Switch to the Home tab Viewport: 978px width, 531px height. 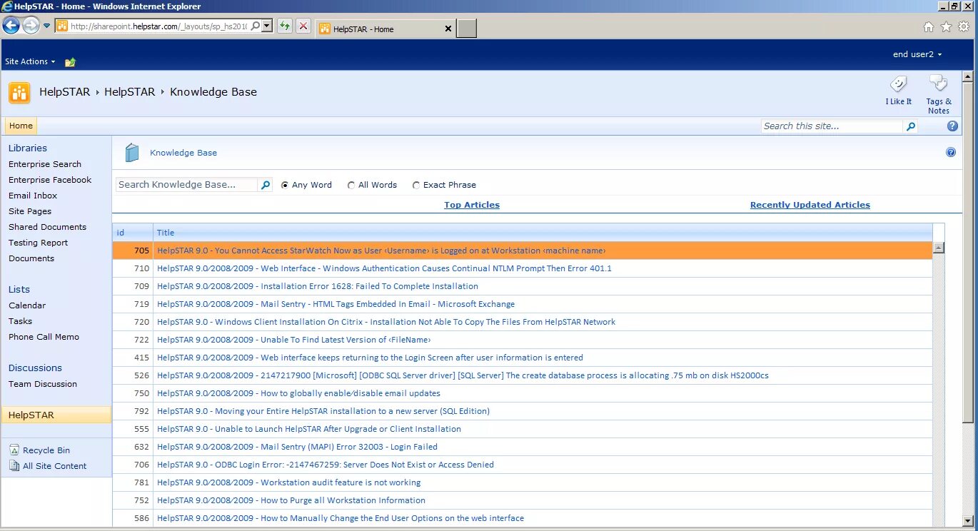coord(21,126)
